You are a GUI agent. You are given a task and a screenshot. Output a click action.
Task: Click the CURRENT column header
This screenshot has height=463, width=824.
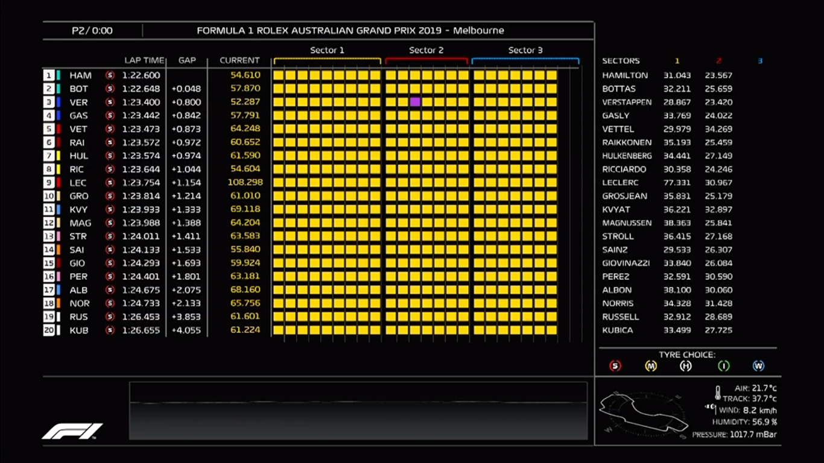pos(239,60)
